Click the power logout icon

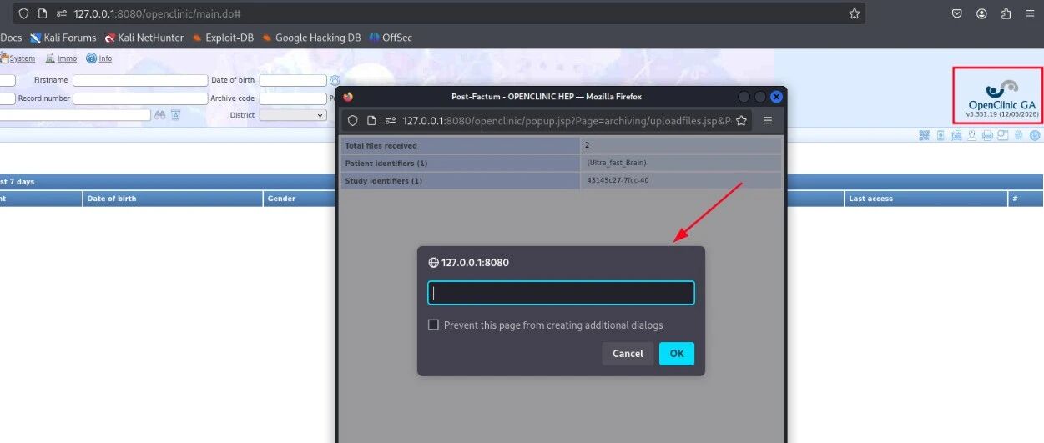pyautogui.click(x=1035, y=135)
